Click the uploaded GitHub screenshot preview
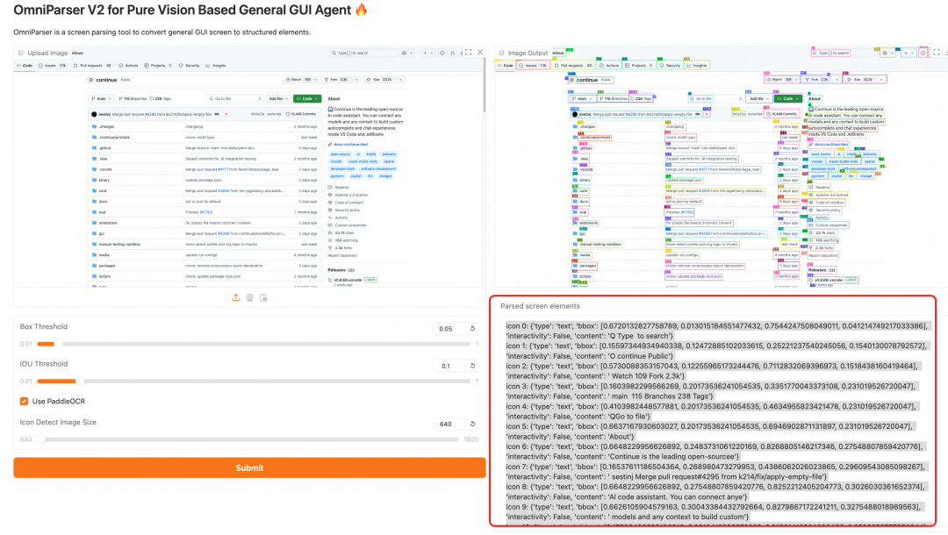The width and height of the screenshot is (948, 535). (x=248, y=168)
